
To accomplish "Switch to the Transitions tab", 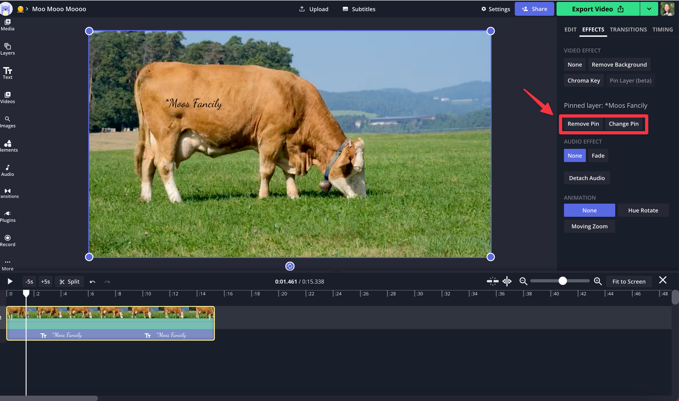I will [628, 30].
